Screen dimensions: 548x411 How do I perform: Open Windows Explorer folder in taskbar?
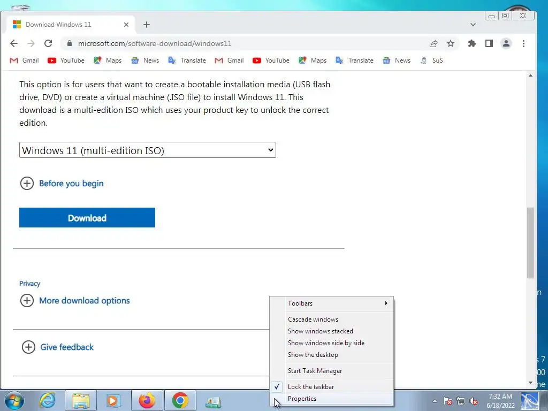pos(81,400)
